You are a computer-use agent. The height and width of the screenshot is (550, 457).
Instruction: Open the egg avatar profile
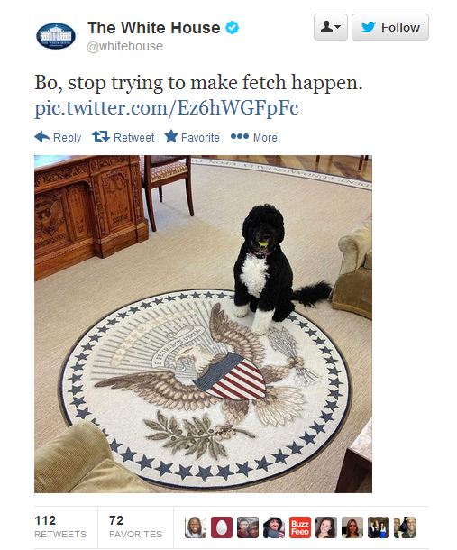coord(222,527)
